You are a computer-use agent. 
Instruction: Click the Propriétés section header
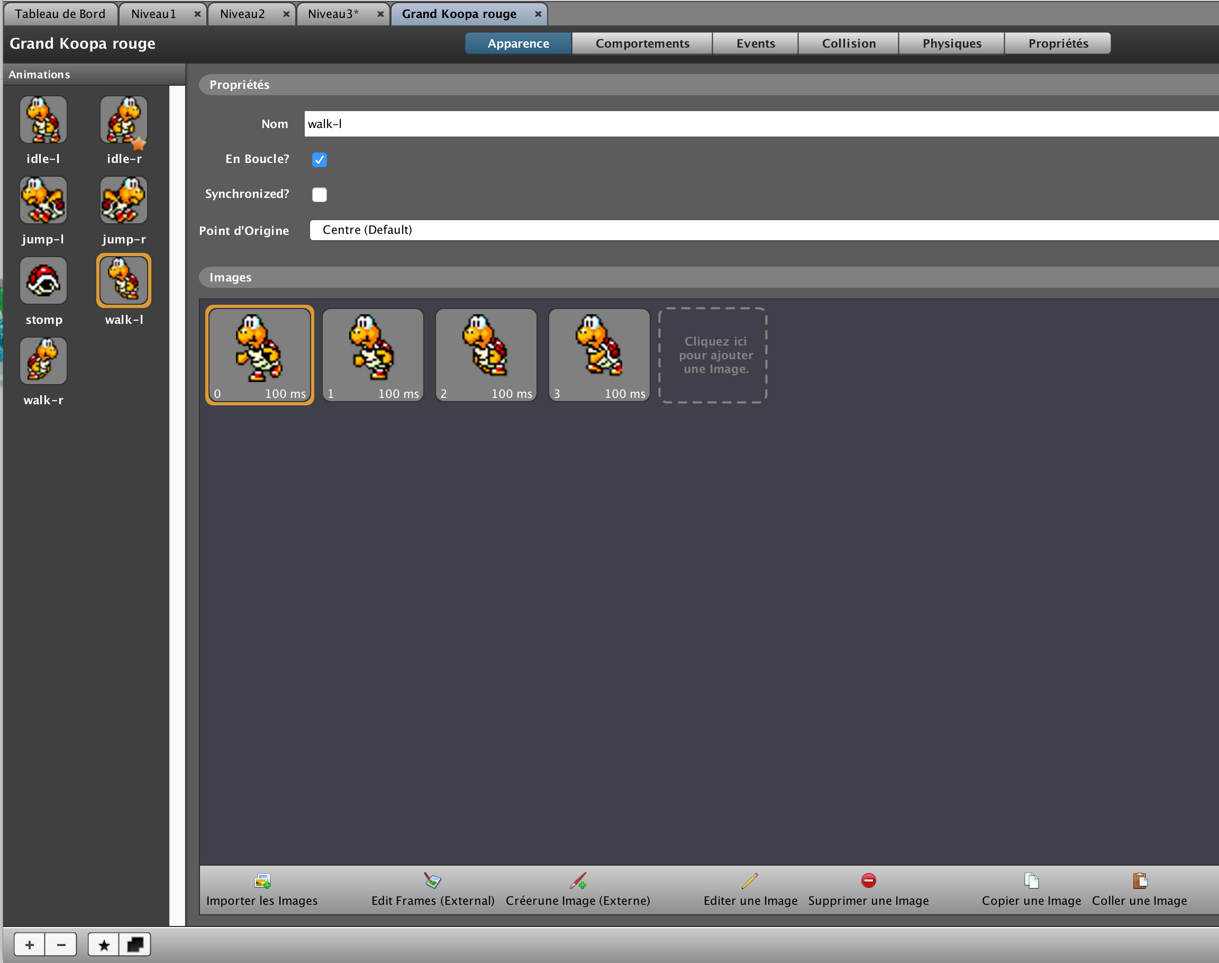pos(709,85)
